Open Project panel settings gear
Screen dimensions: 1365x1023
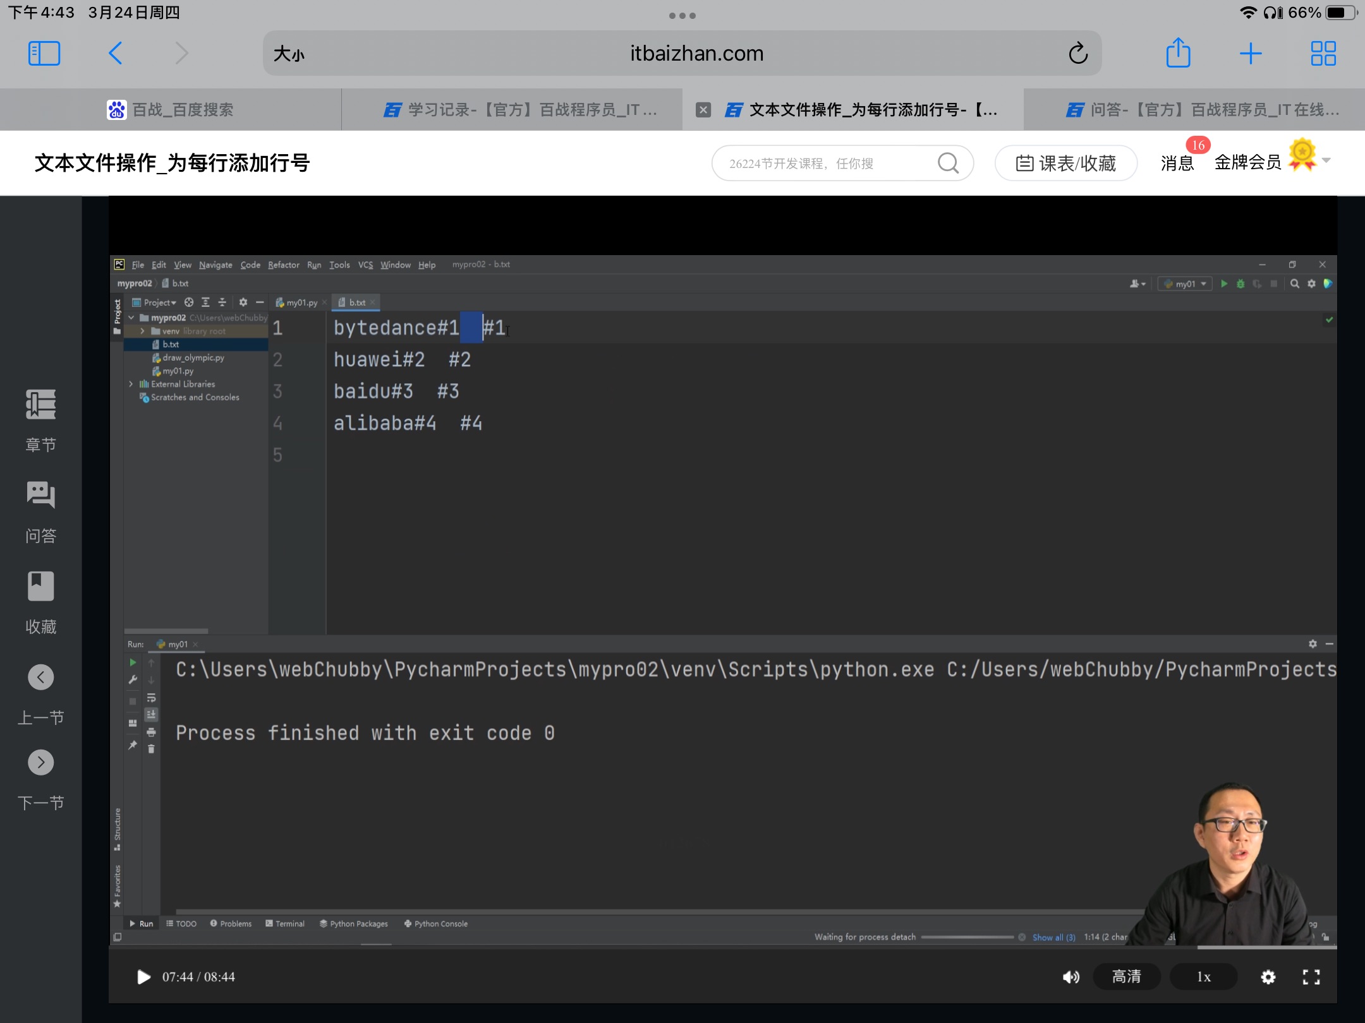(243, 302)
